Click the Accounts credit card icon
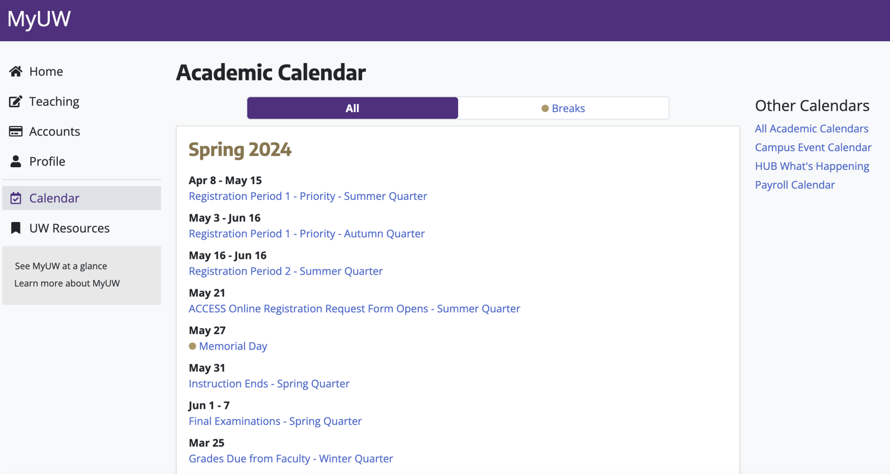Screen dimensions: 890x474 (16, 131)
